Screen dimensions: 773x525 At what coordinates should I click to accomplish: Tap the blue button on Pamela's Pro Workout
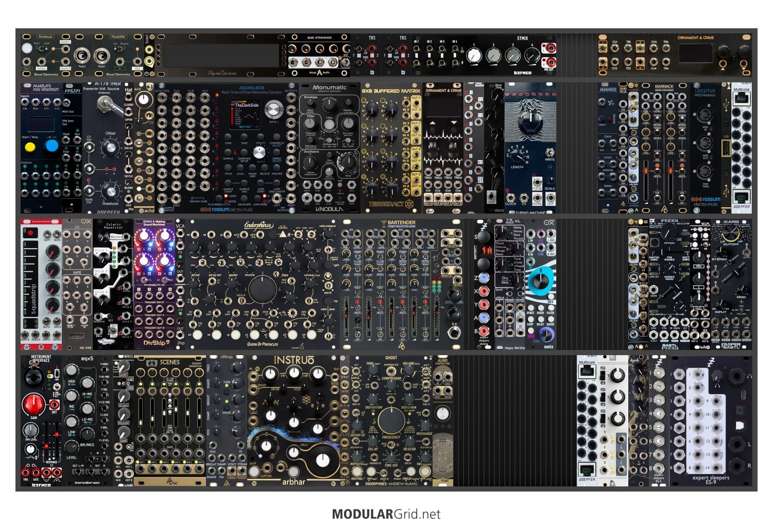(x=52, y=146)
